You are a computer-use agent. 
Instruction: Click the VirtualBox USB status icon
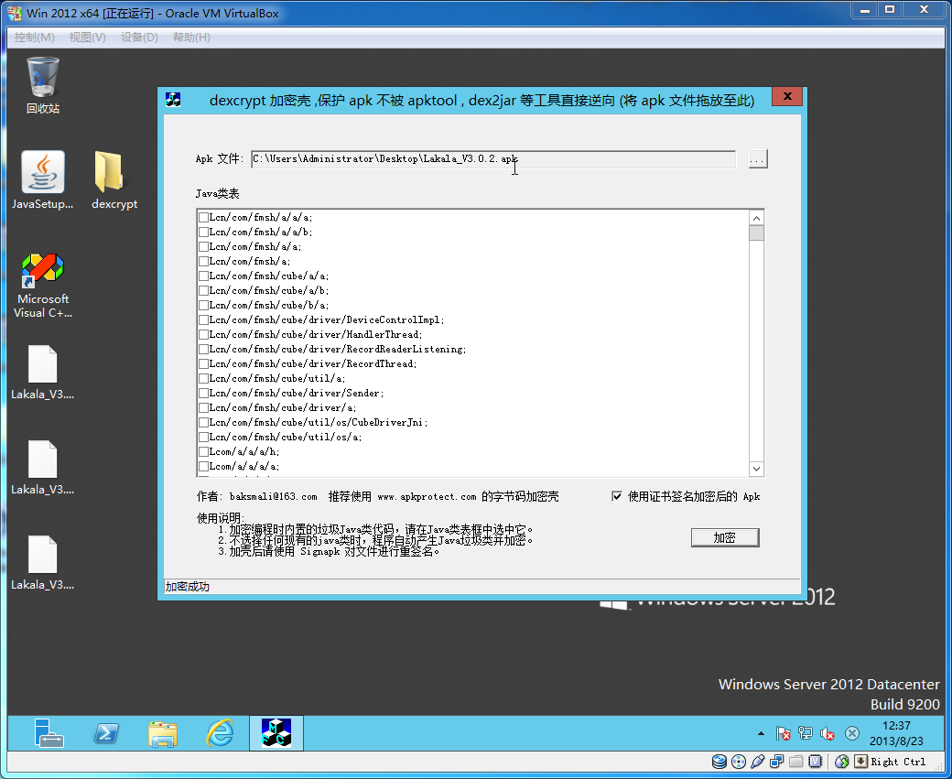(758, 762)
